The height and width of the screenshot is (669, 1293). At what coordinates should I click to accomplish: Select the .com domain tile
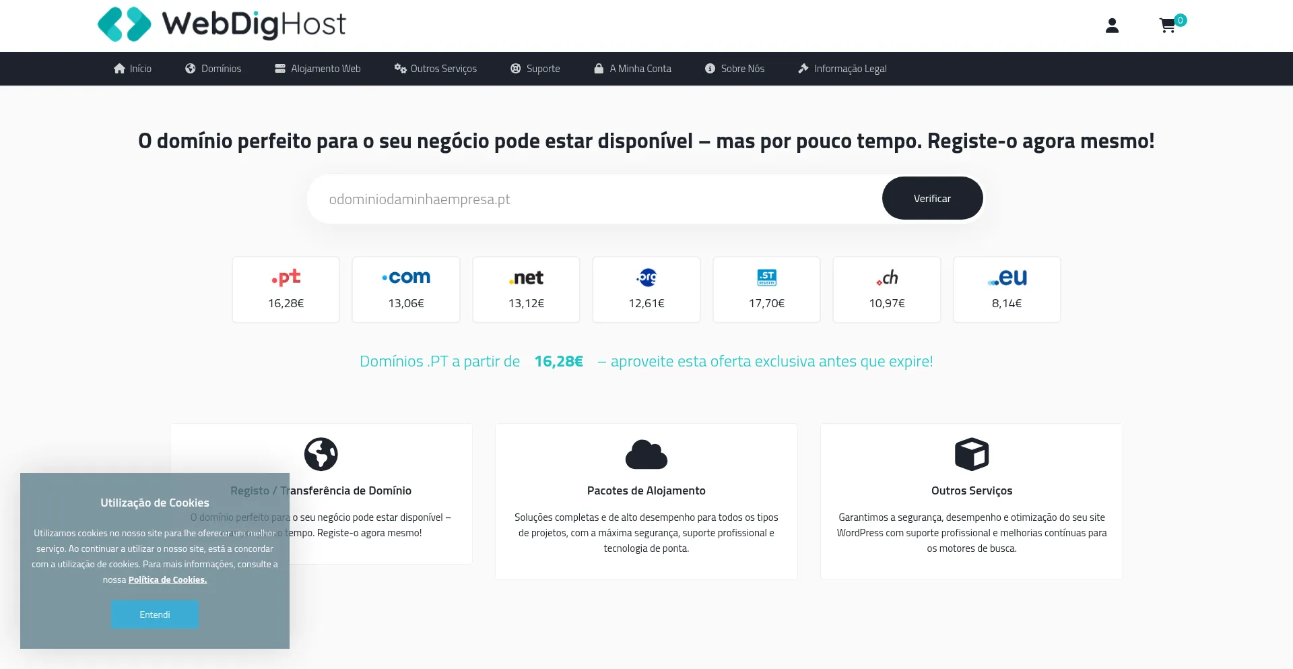406,290
